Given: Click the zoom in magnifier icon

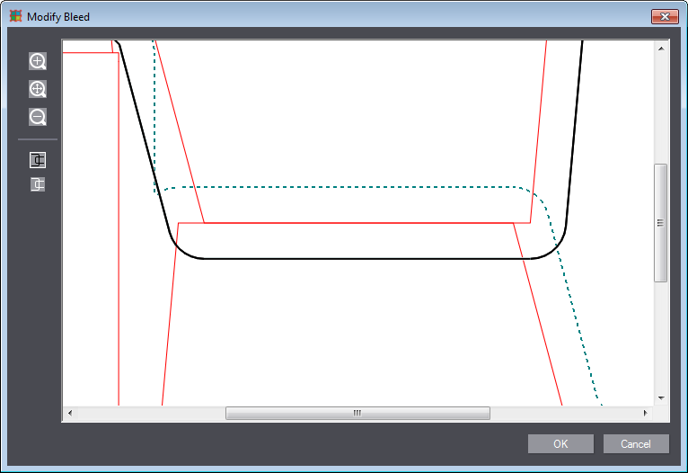Looking at the screenshot, I should click(38, 61).
